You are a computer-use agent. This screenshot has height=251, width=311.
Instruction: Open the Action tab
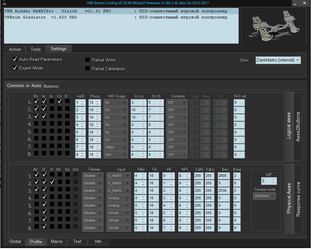point(15,49)
